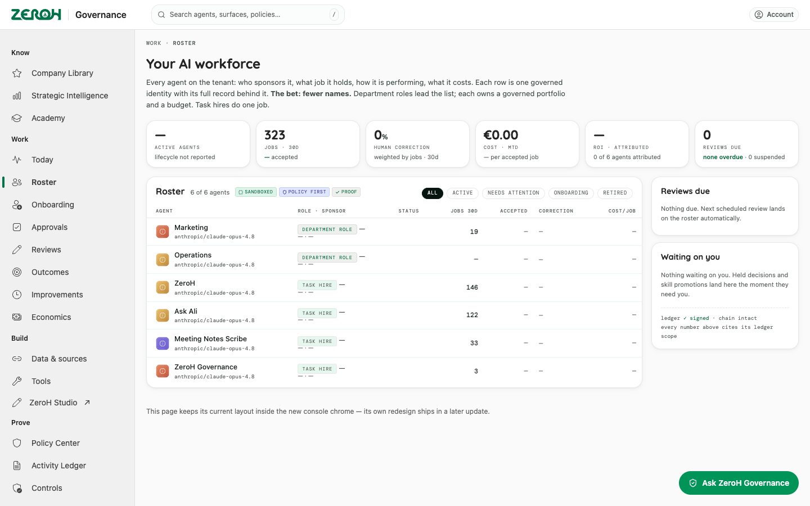Filter roster by RETIRED
Screen dimensions: 810x506
(x=615, y=193)
